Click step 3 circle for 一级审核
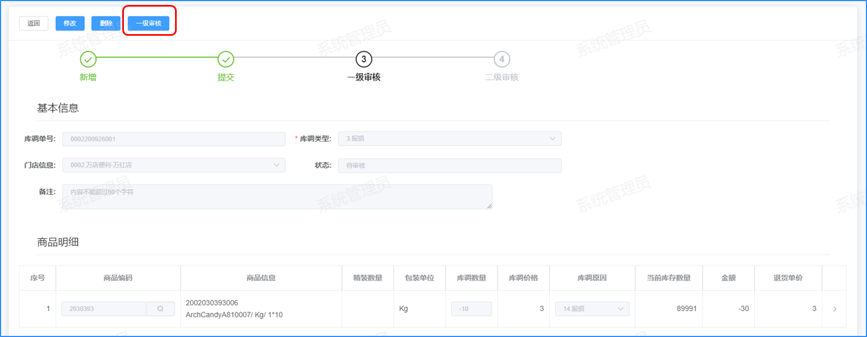 click(x=364, y=59)
